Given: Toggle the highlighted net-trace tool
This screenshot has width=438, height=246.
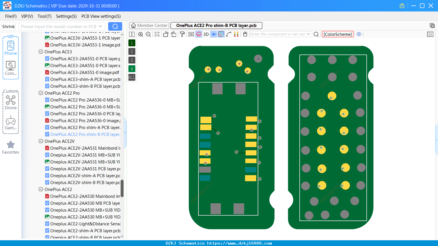Looking at the screenshot, I should pos(221,34).
